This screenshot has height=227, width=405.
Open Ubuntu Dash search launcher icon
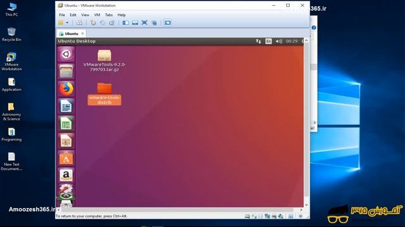click(x=66, y=54)
